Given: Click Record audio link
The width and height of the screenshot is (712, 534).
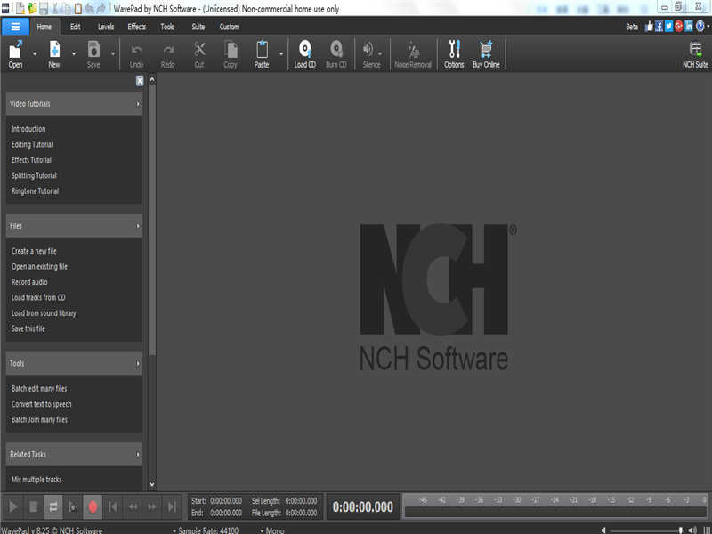Looking at the screenshot, I should (x=29, y=282).
